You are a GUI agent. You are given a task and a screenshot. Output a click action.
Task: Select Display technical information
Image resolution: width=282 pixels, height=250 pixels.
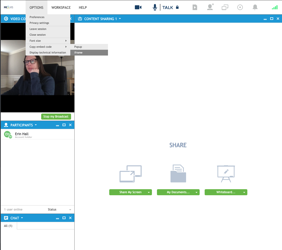pos(48,53)
